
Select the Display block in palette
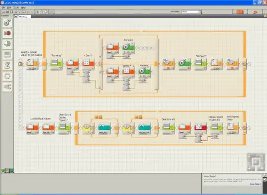(x=7, y=54)
